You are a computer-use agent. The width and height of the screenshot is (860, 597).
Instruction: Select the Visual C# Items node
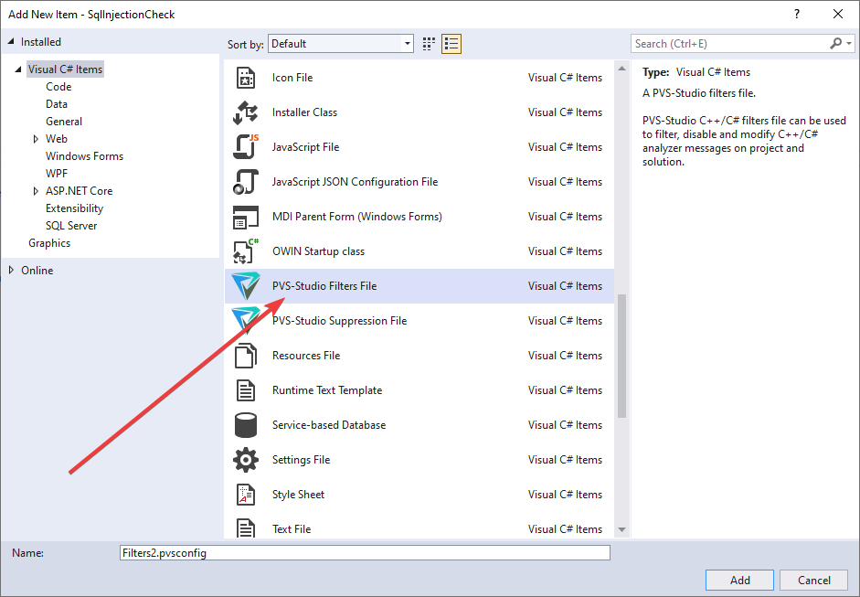click(x=65, y=69)
